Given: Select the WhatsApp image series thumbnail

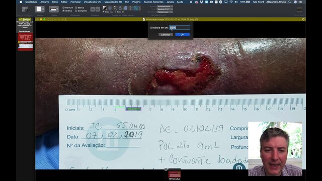Looking at the screenshot, I should [25, 42].
